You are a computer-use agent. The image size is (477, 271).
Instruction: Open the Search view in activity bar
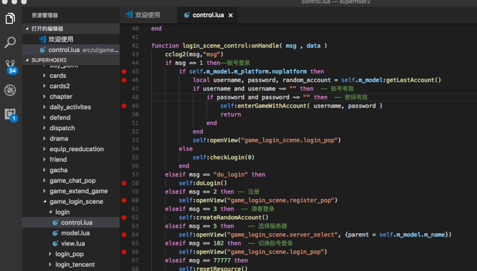(x=10, y=42)
